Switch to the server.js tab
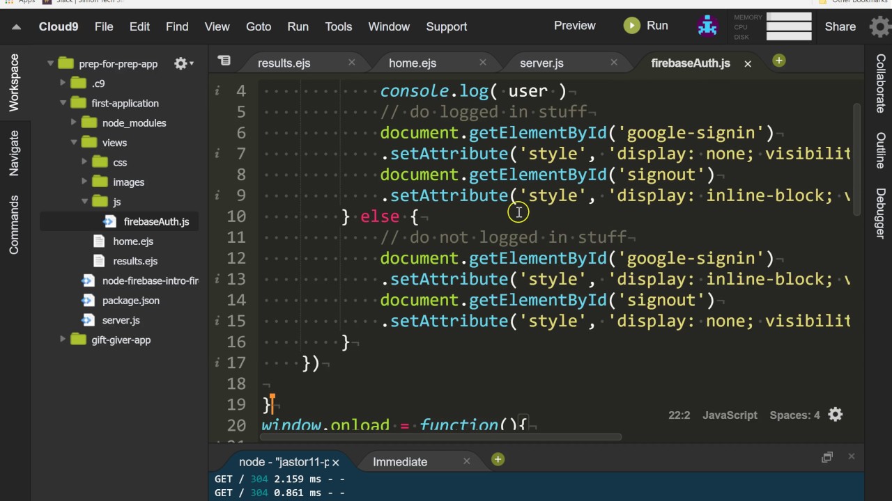 point(541,63)
